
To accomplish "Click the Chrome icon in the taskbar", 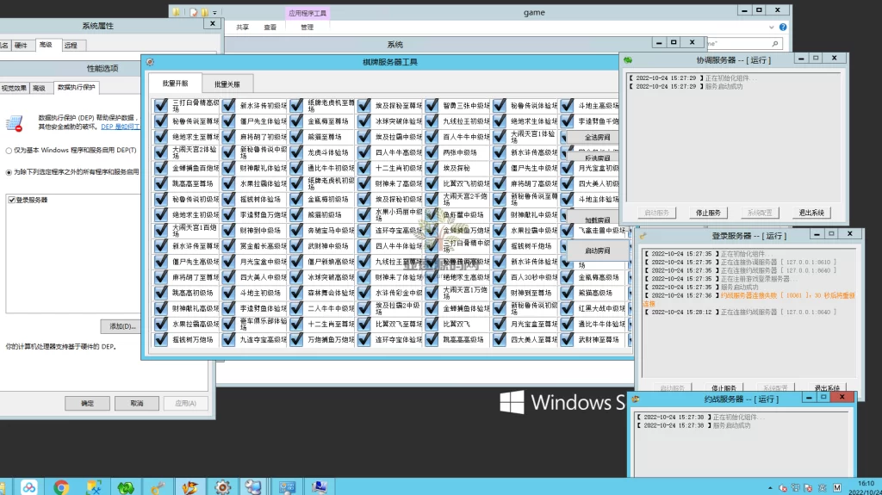I will [61, 487].
